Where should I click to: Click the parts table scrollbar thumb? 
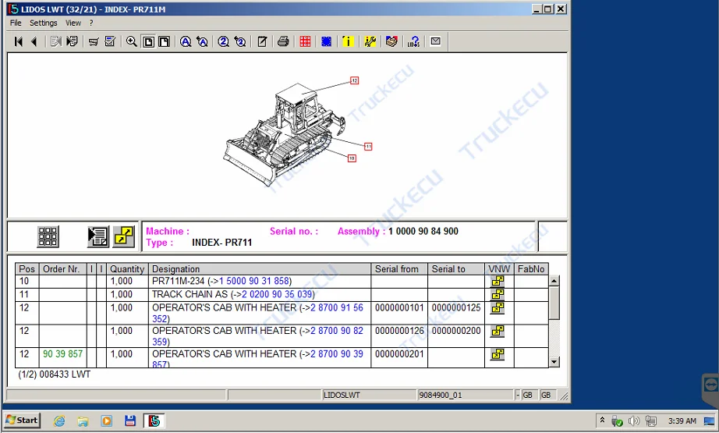pos(554,303)
